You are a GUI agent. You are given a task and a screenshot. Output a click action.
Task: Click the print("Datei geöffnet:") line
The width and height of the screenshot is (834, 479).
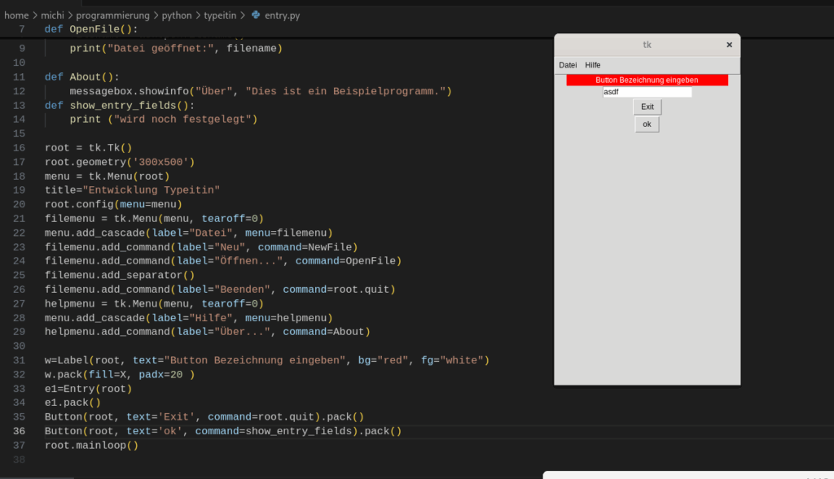(176, 48)
